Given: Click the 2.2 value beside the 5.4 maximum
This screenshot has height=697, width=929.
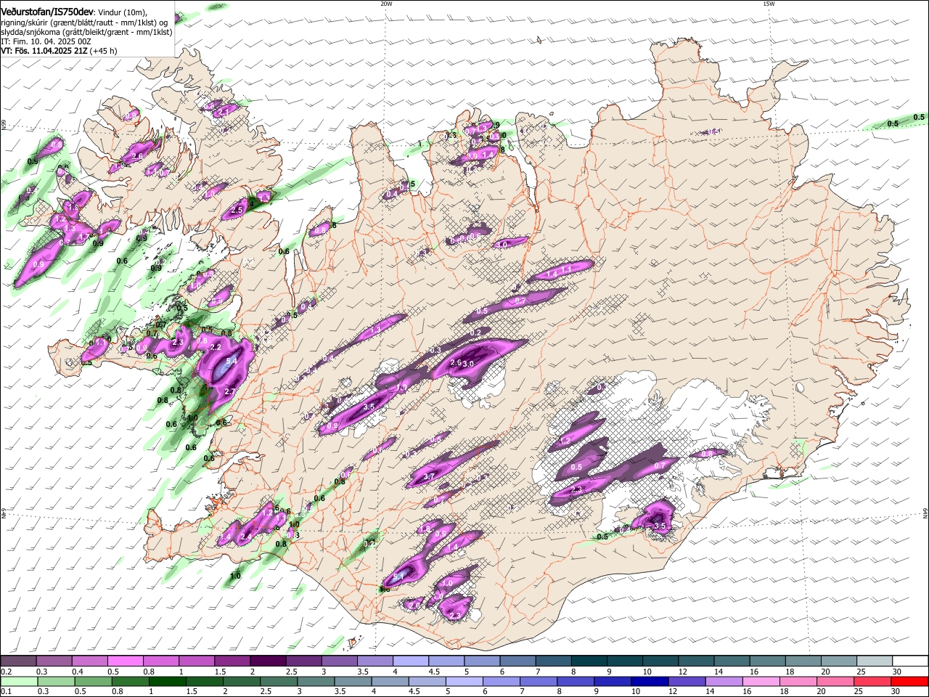Looking at the screenshot, I should [216, 348].
